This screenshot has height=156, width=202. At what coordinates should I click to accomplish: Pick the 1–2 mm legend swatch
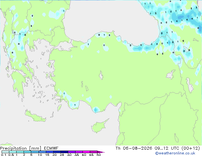tap(20, 152)
